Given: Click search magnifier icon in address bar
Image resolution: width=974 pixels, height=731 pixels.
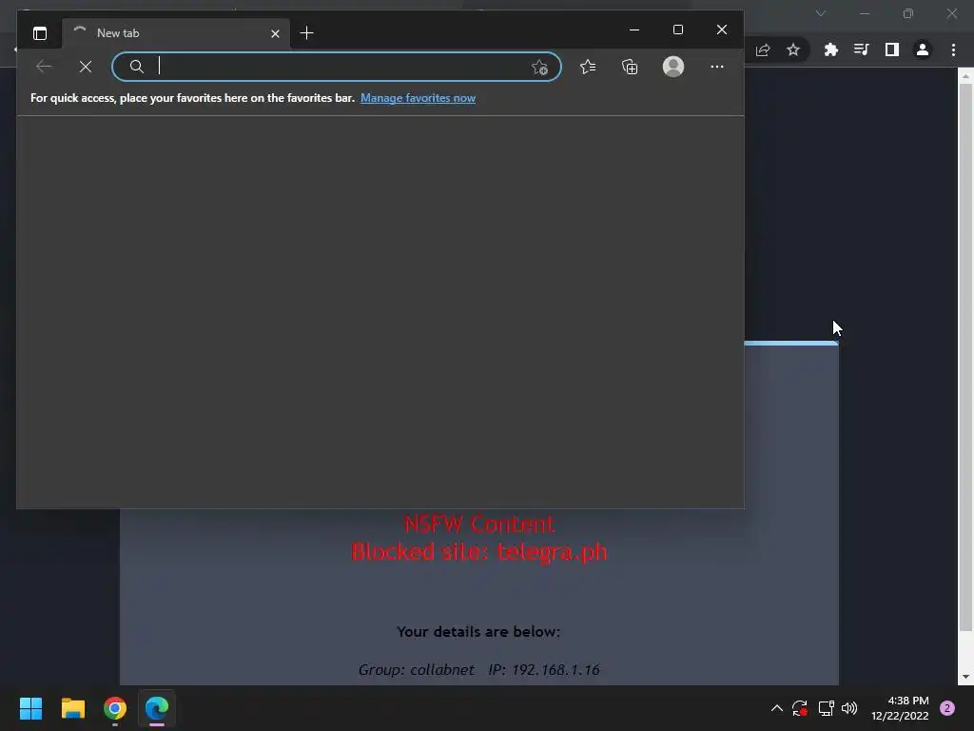Looking at the screenshot, I should point(137,67).
